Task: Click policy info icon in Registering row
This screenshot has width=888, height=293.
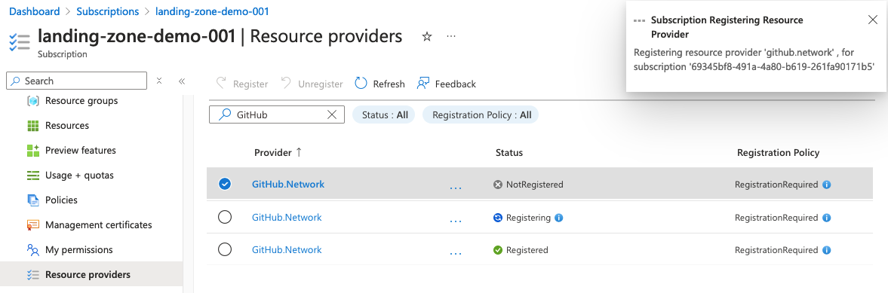Action: coord(826,218)
